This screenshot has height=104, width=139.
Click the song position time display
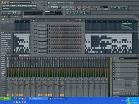tap(12, 13)
